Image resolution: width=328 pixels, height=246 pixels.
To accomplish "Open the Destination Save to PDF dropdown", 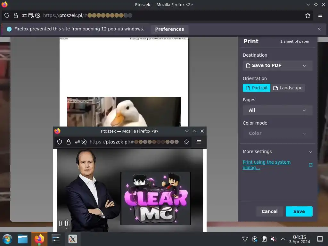I will [277, 65].
